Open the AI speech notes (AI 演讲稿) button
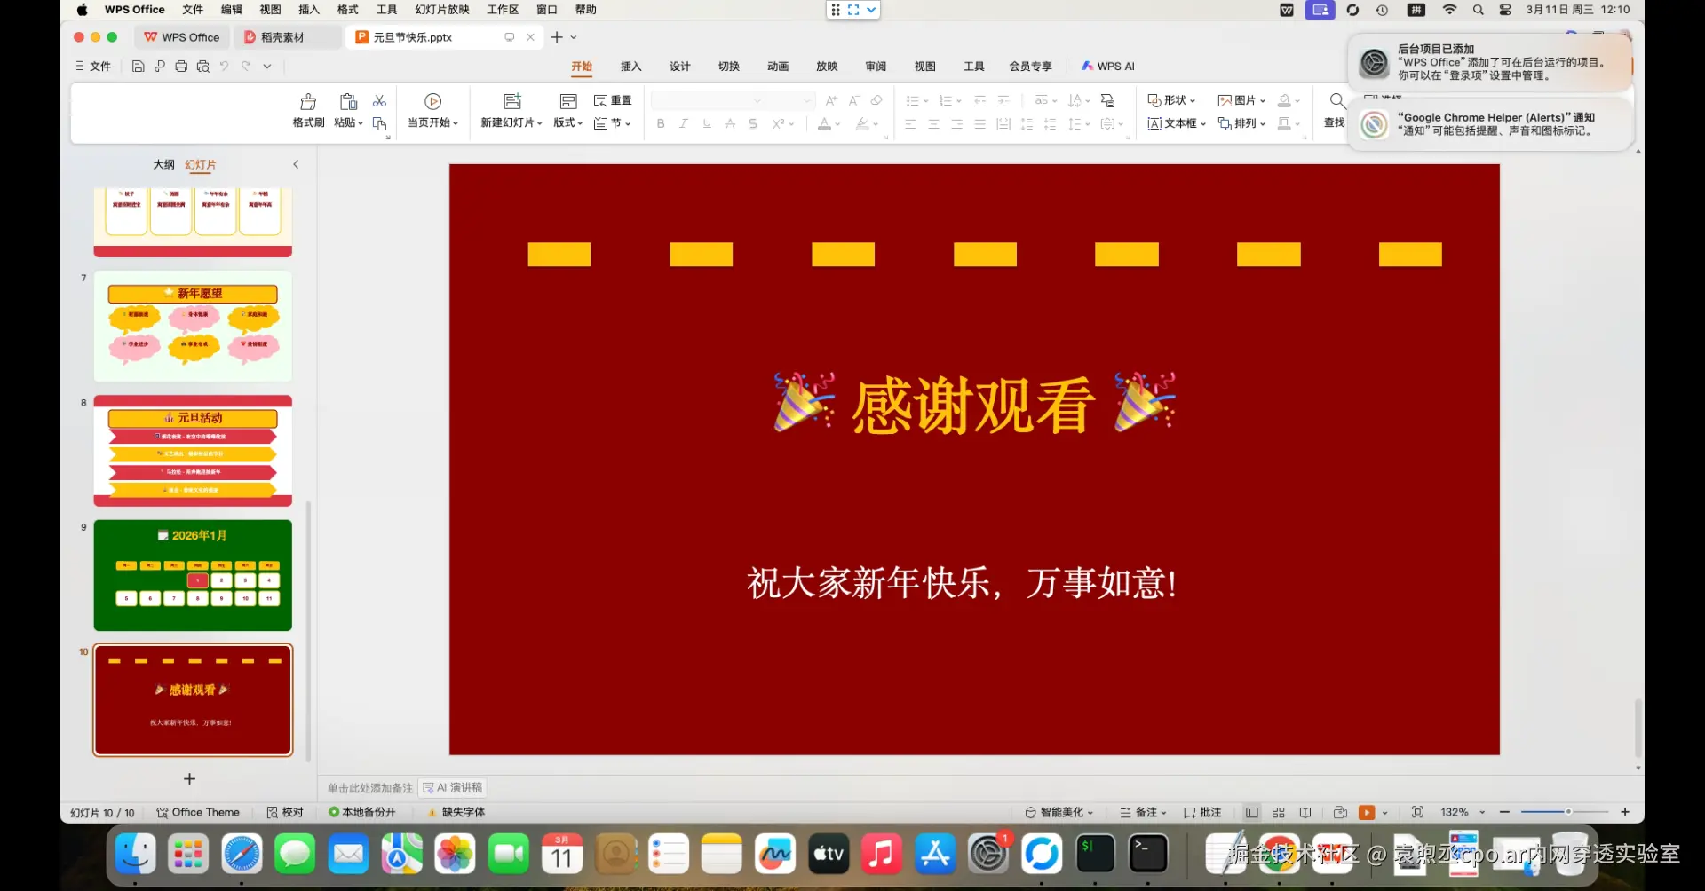The width and height of the screenshot is (1705, 891). point(453,788)
